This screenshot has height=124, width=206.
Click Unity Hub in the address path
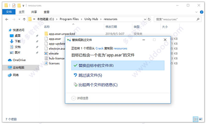pyautogui.click(x=91, y=19)
